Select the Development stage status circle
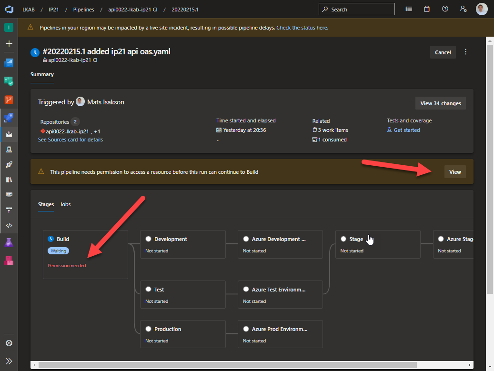The width and height of the screenshot is (494, 371). click(148, 239)
